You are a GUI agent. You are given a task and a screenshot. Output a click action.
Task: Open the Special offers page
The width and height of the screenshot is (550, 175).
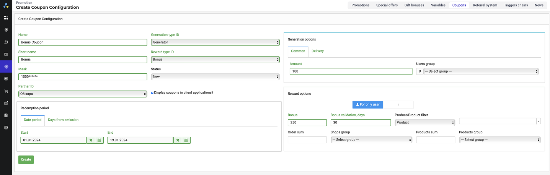pos(387,5)
